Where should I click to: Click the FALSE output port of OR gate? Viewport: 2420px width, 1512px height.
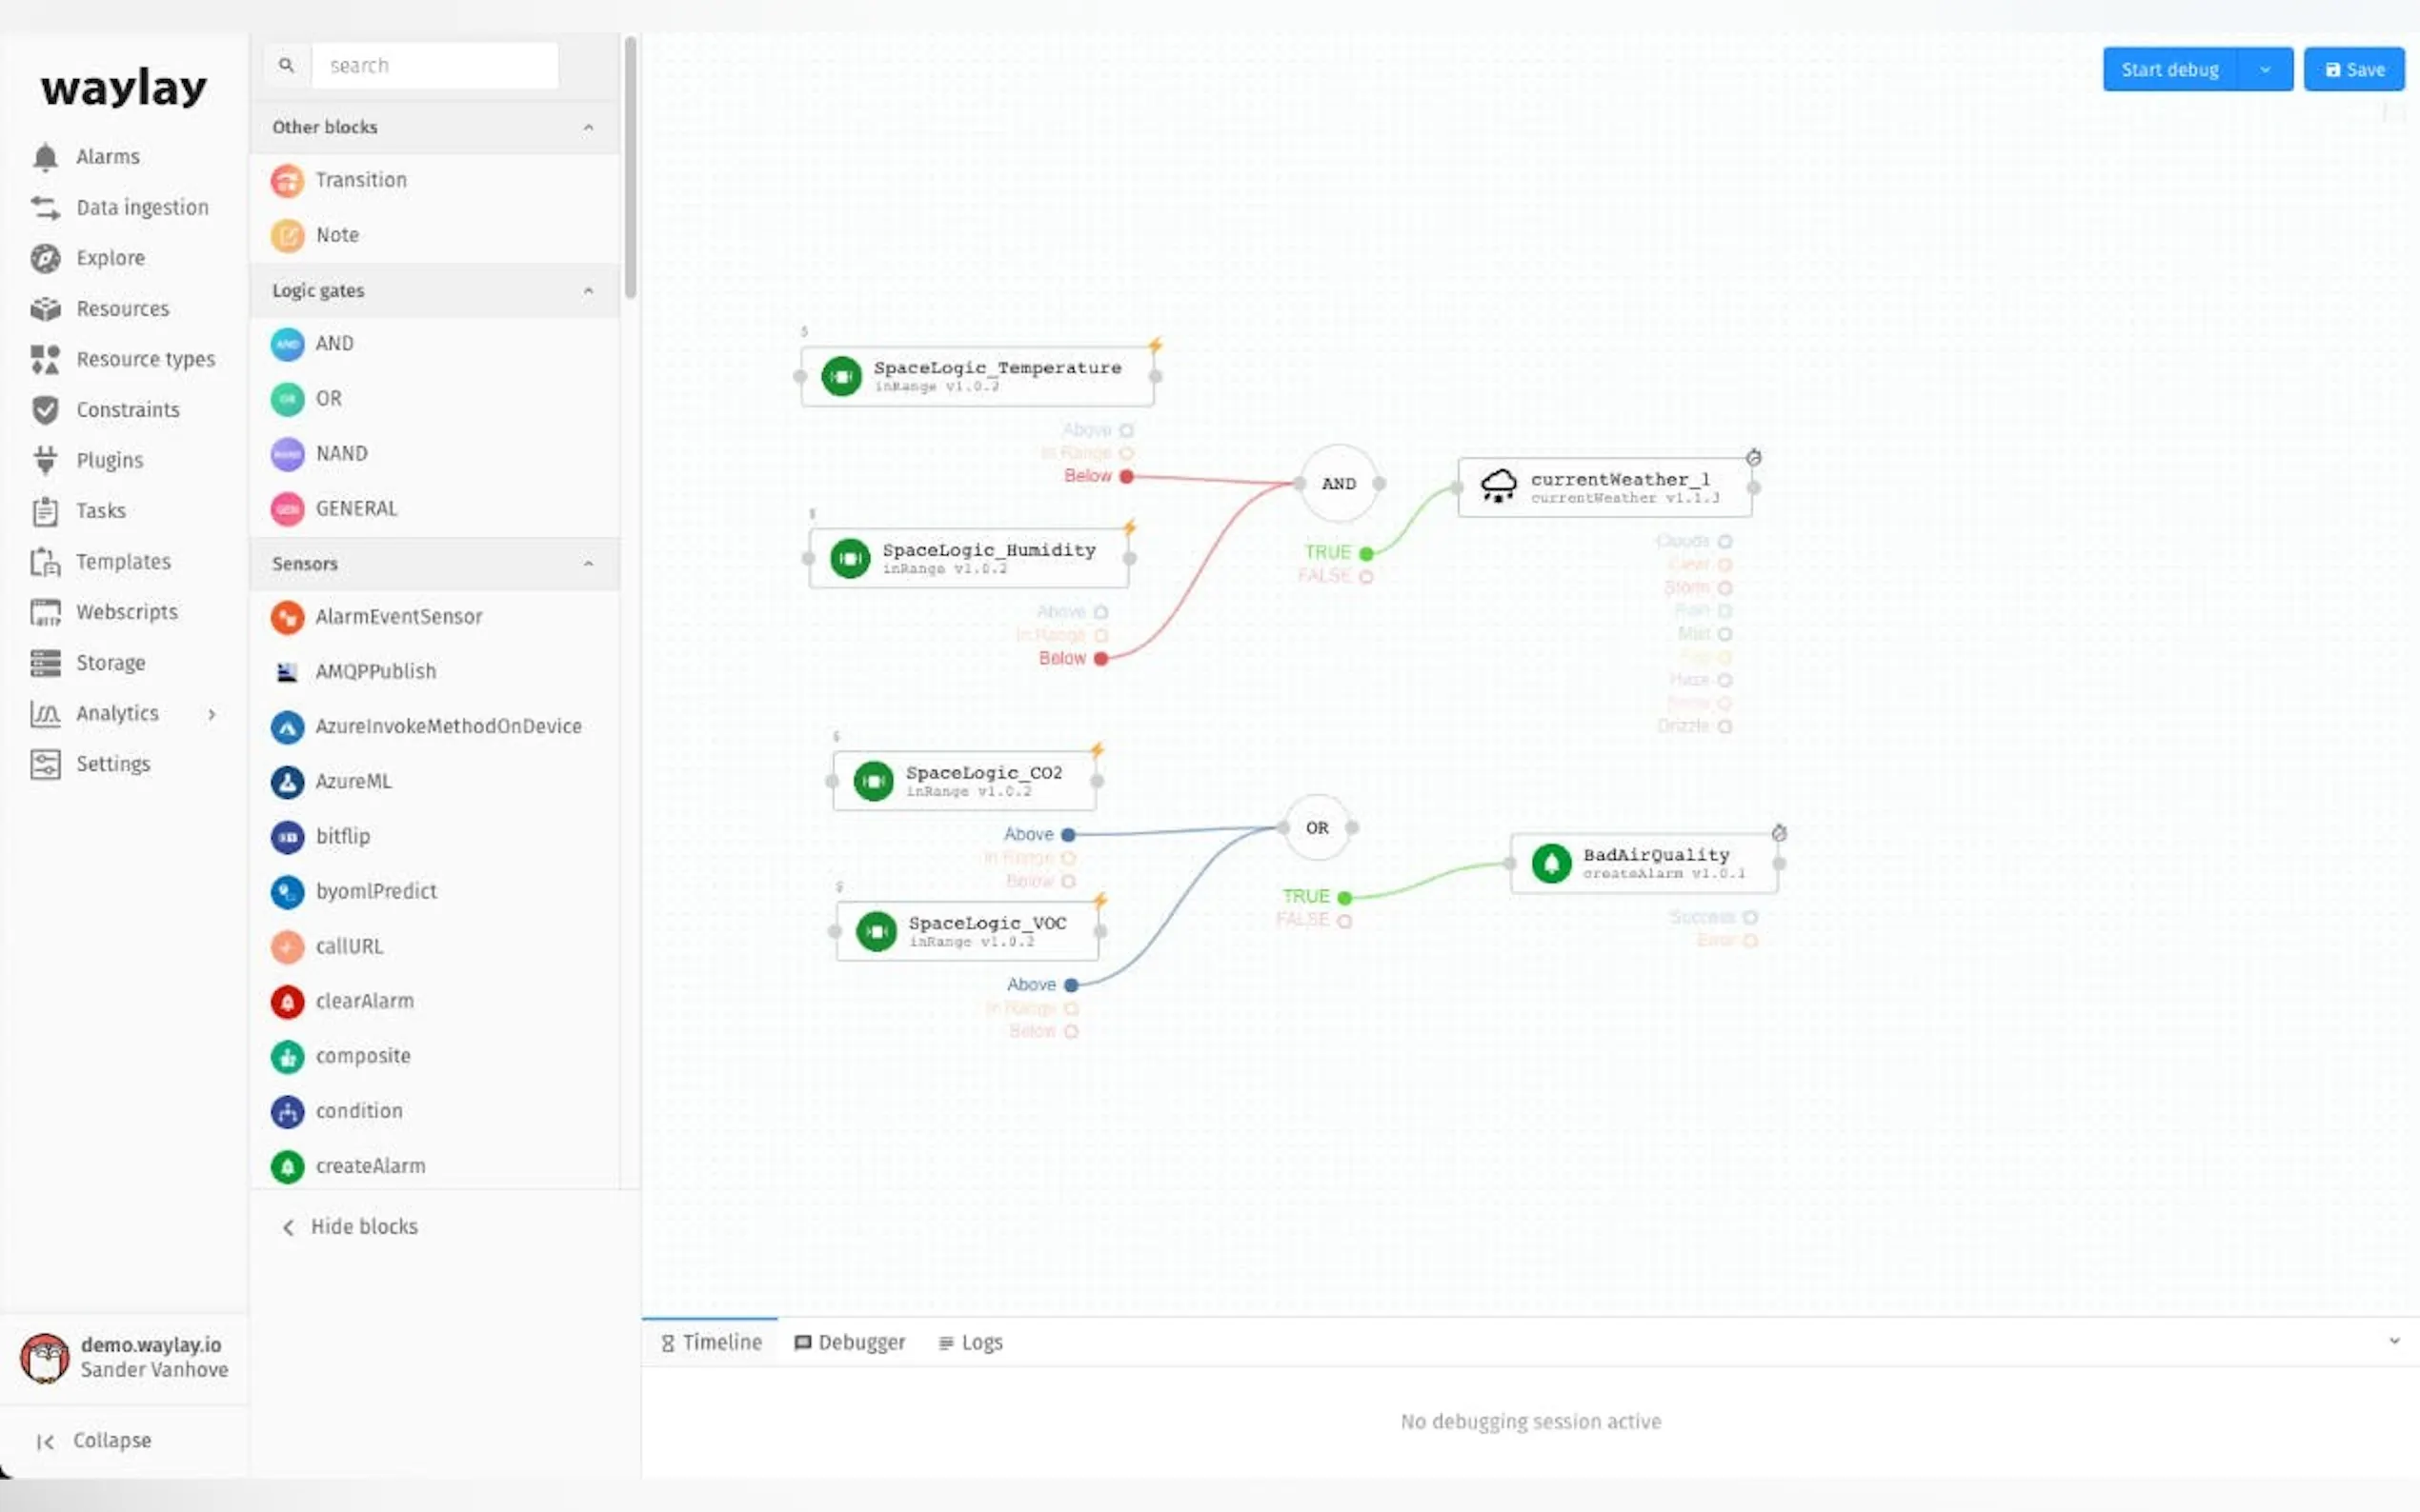[x=1343, y=921]
